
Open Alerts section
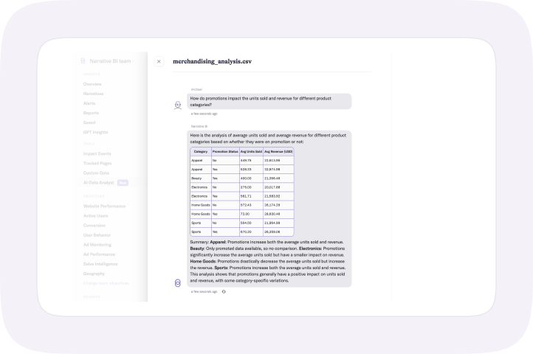89,103
